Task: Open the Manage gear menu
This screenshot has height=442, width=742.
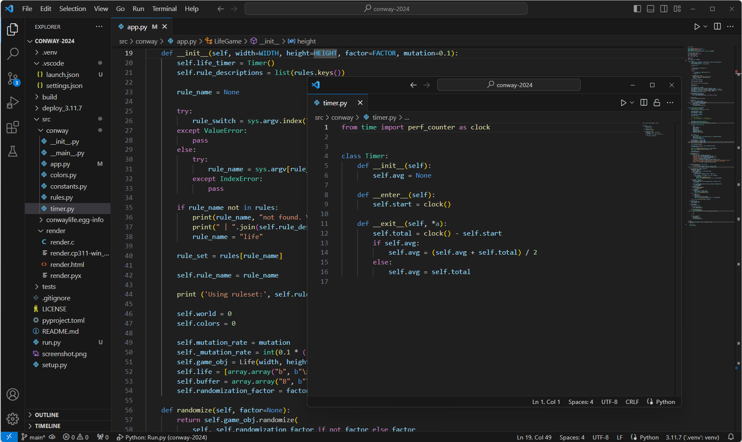Action: point(13,419)
